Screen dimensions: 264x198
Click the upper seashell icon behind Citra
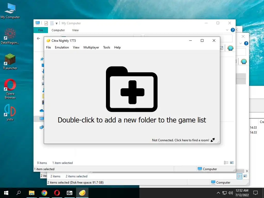(x=230, y=48)
